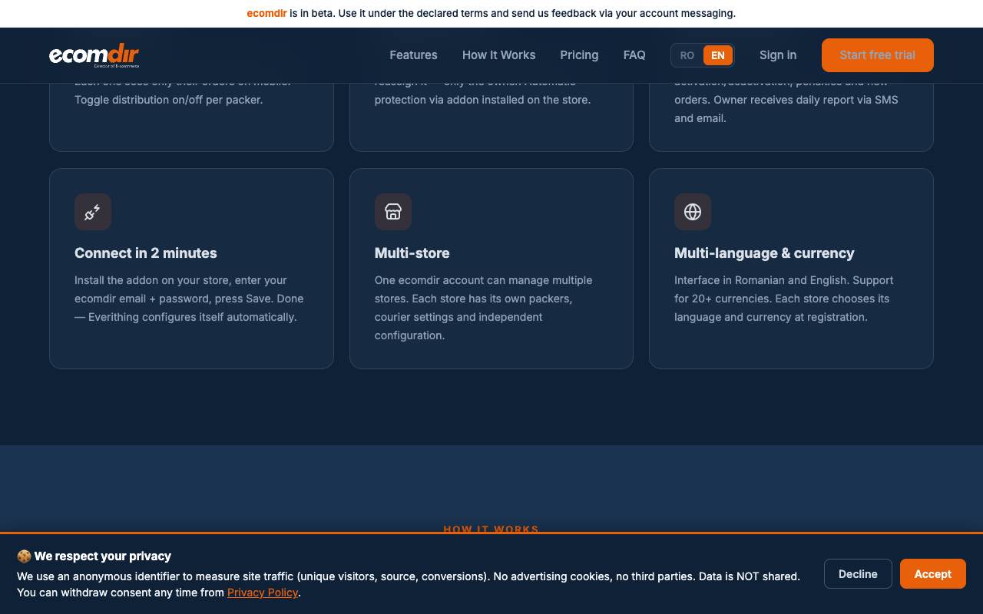Open the Features nav item
Image resolution: width=983 pixels, height=614 pixels.
[x=413, y=55]
